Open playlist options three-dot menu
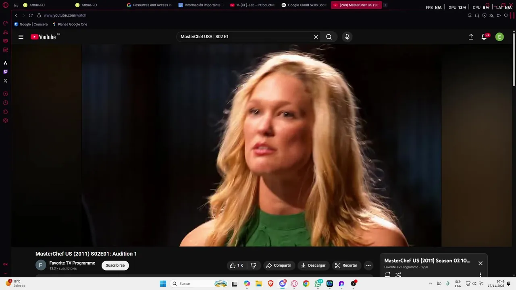This screenshot has height=290, width=516. tap(480, 275)
